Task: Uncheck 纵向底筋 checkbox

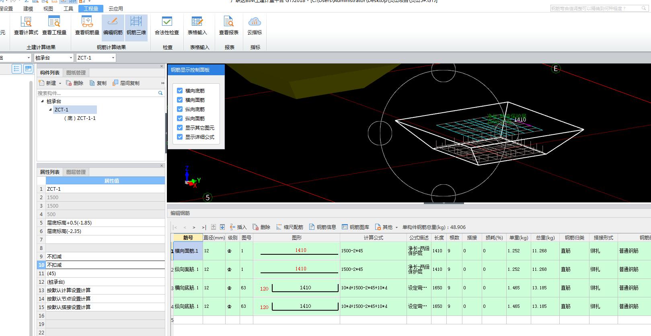Action: click(x=180, y=109)
